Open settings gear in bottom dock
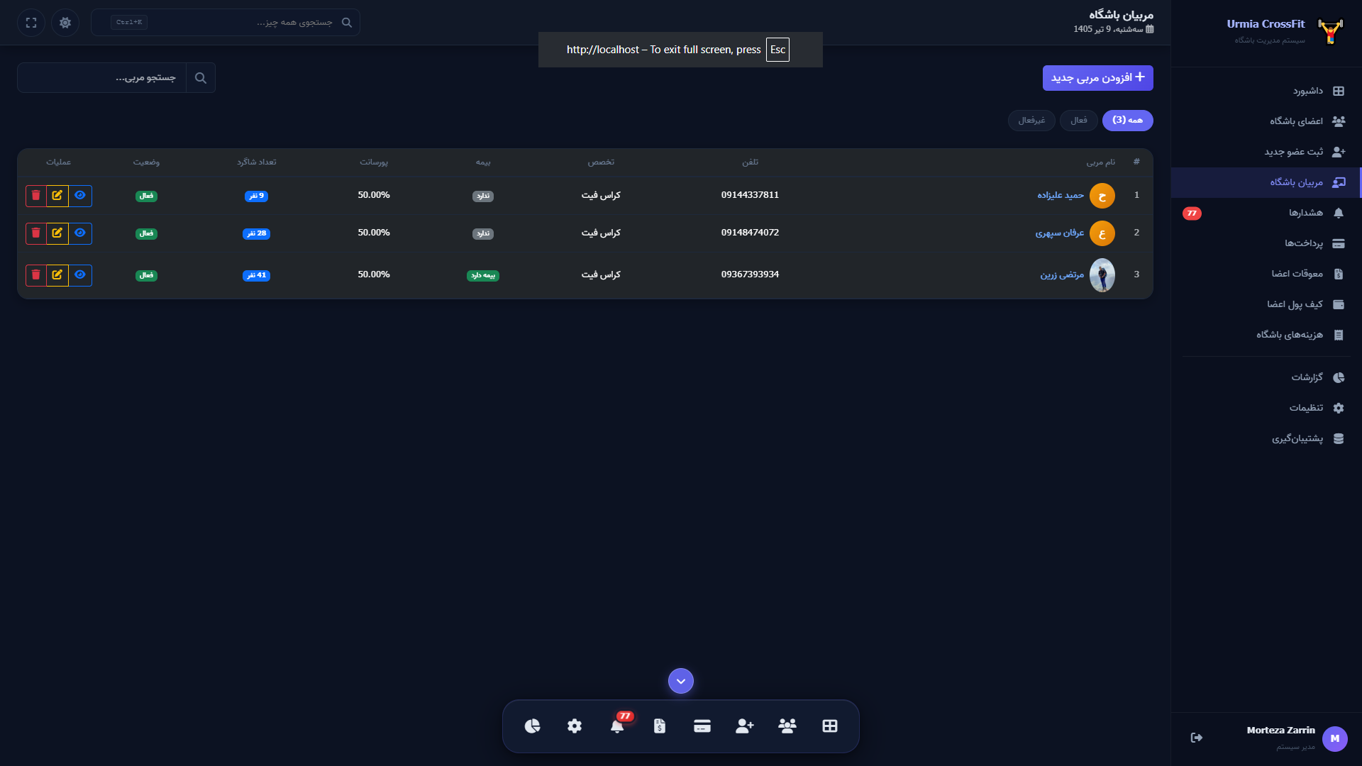Screen dimensions: 1362x766 (575, 726)
